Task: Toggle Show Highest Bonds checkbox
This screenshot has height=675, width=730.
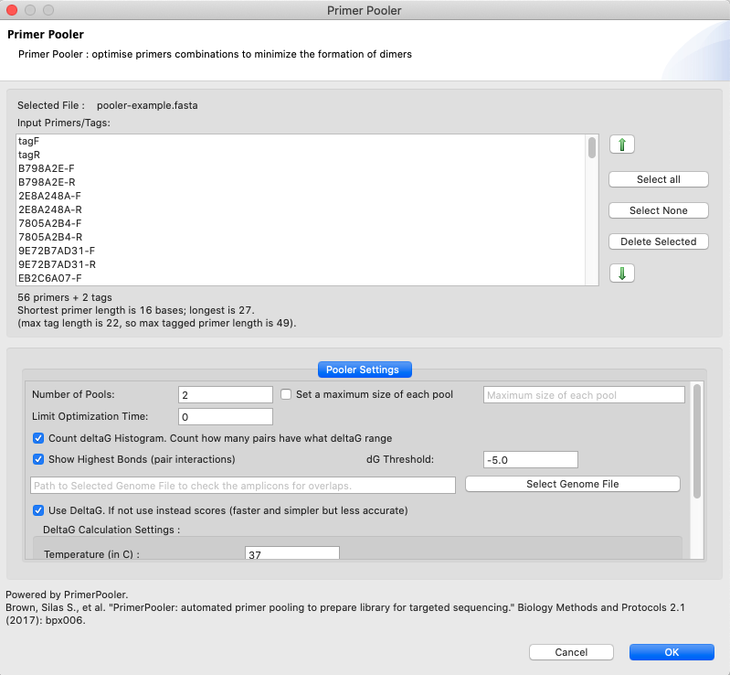Action: (x=38, y=459)
